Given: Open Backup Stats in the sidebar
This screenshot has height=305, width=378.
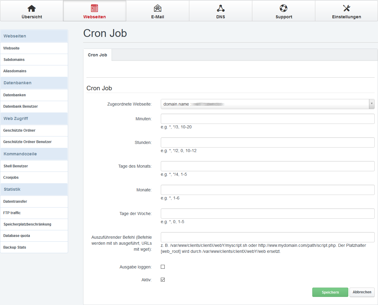Looking at the screenshot, I should 15,247.
